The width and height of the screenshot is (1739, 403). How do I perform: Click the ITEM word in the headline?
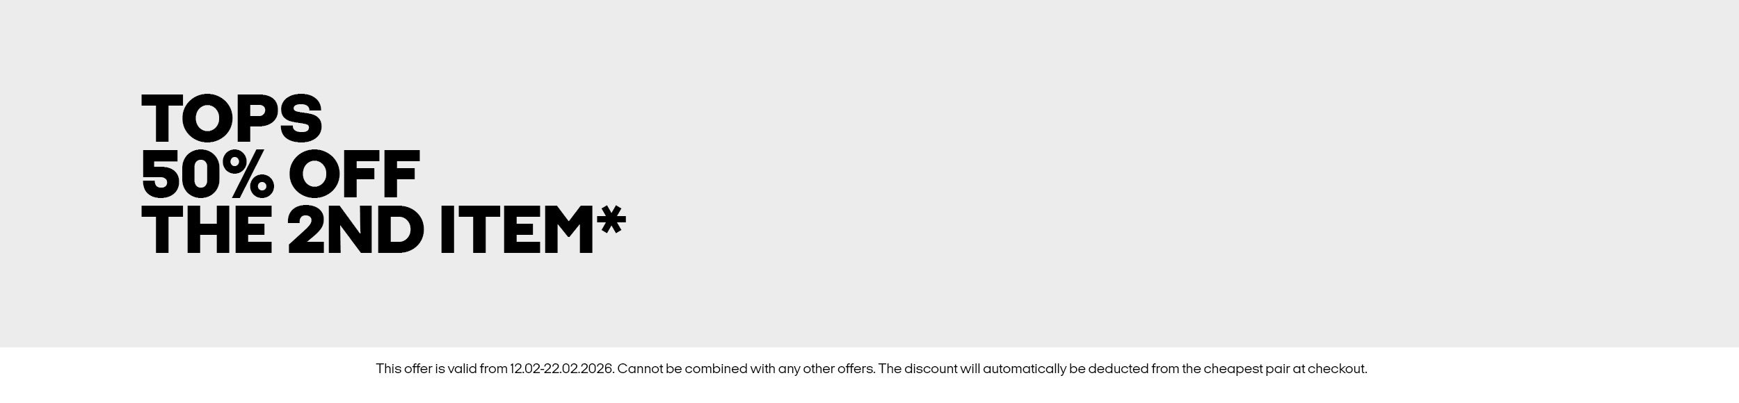(516, 229)
